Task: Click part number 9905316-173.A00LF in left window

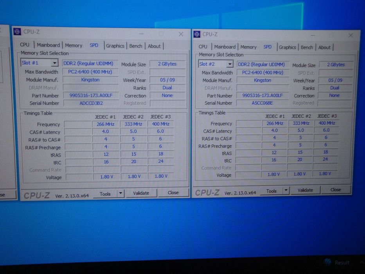Action: [90, 95]
